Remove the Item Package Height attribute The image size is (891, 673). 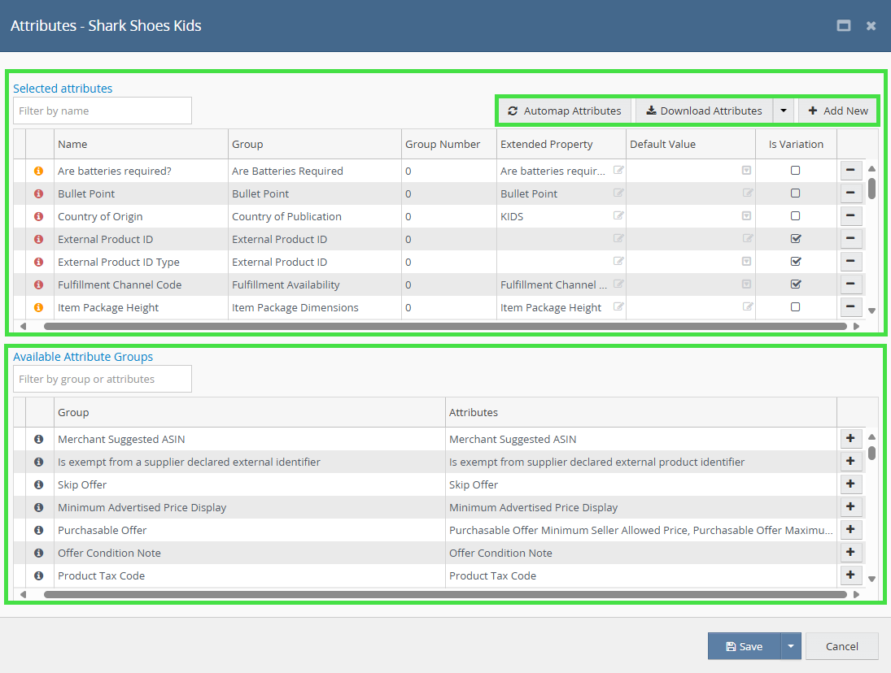coord(850,307)
